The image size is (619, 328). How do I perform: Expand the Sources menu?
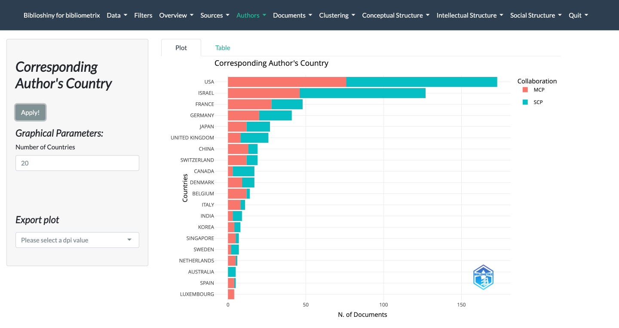[x=215, y=15]
